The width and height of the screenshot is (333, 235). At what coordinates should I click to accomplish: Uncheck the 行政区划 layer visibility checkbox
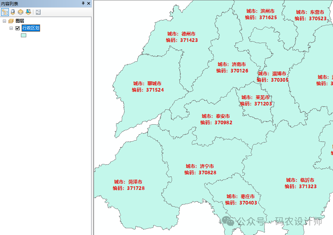tap(18, 28)
